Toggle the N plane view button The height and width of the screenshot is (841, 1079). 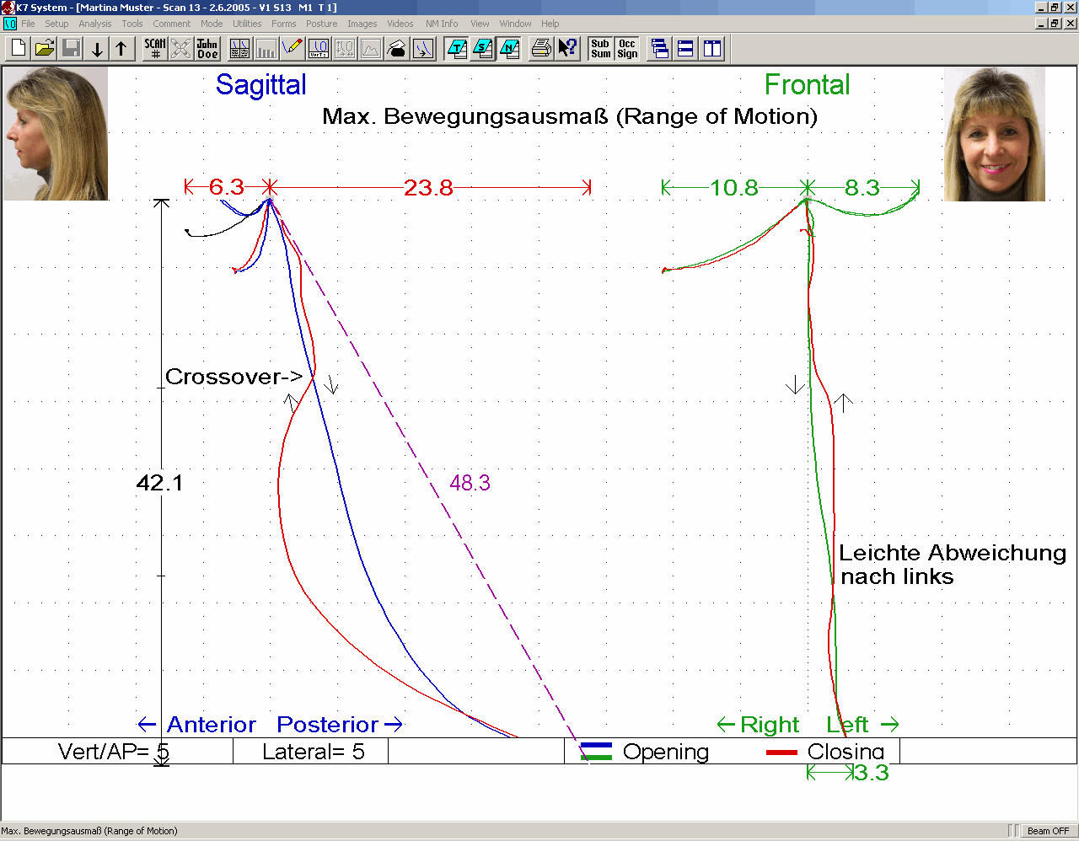coord(509,49)
